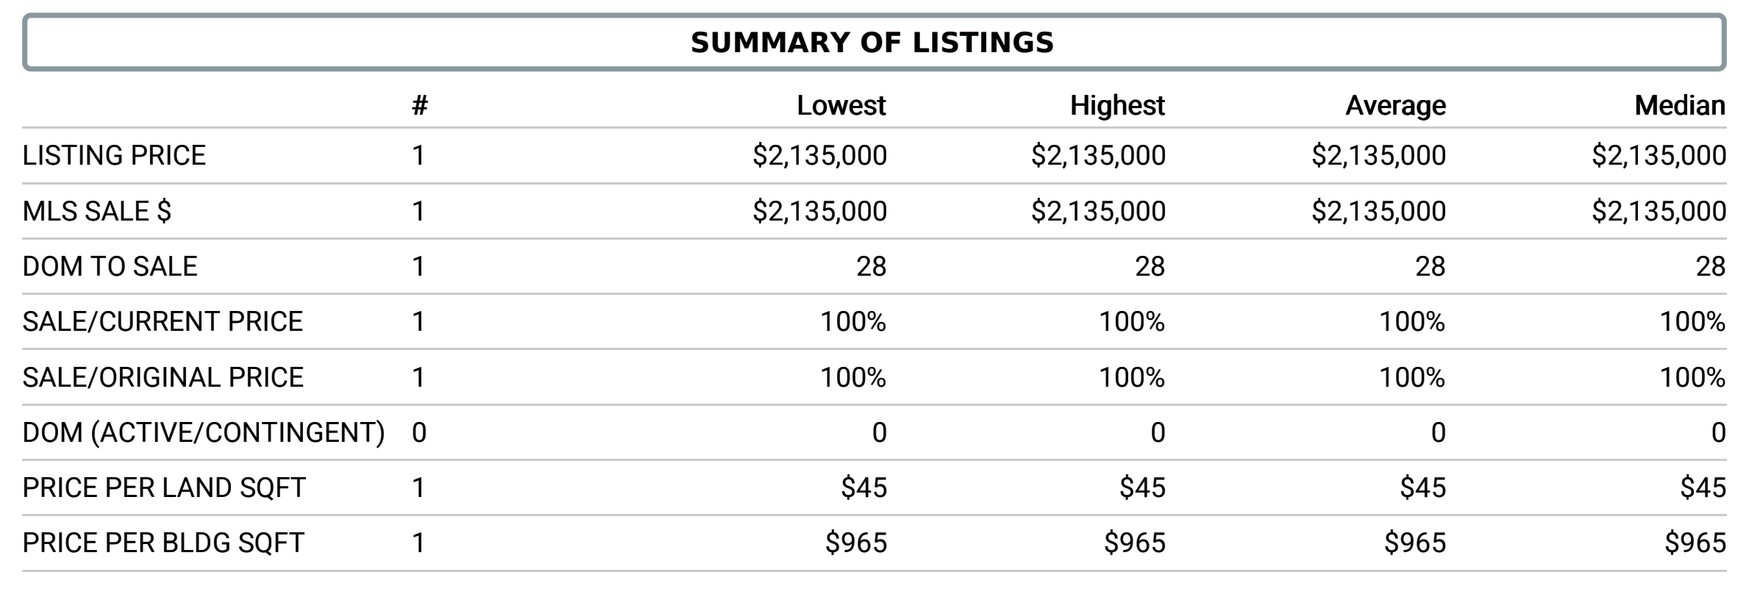Select the Highest column header
The image size is (1749, 597).
[1117, 106]
